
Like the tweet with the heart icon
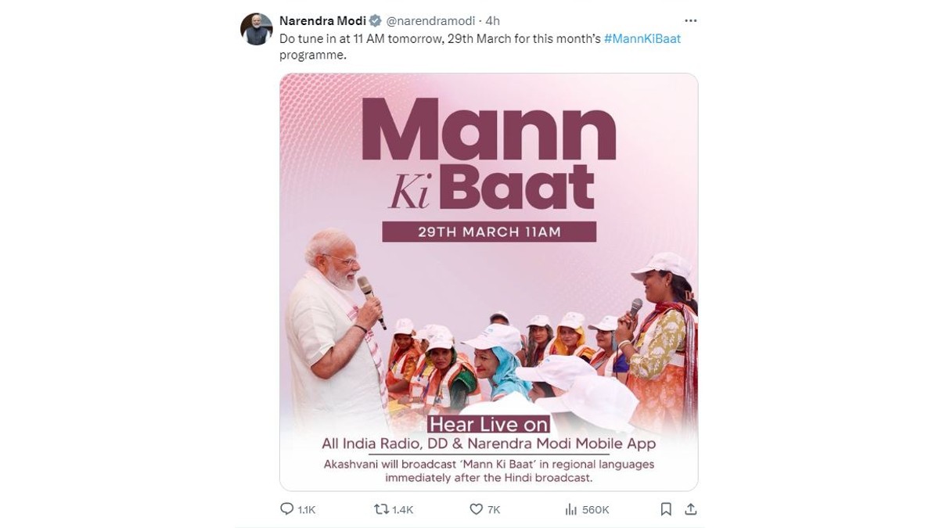[x=476, y=509]
